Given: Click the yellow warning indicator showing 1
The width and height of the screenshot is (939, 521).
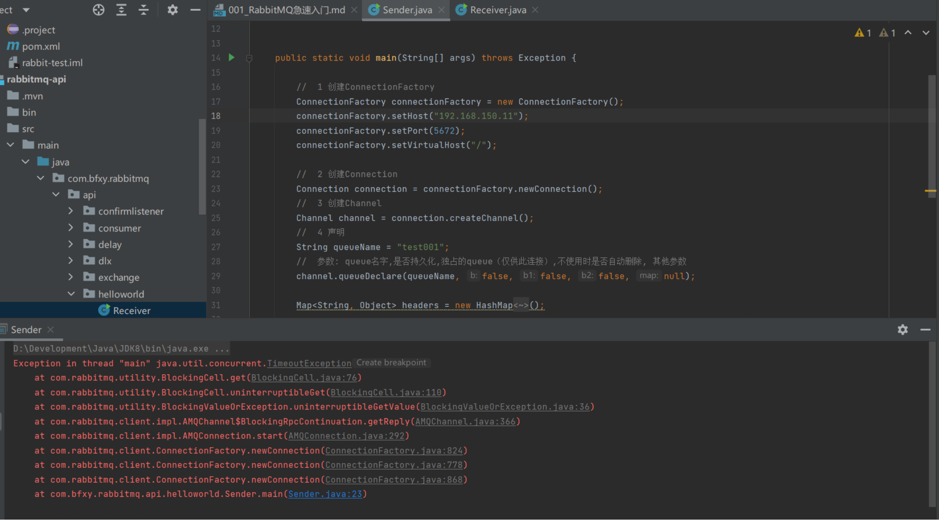Looking at the screenshot, I should click(863, 33).
